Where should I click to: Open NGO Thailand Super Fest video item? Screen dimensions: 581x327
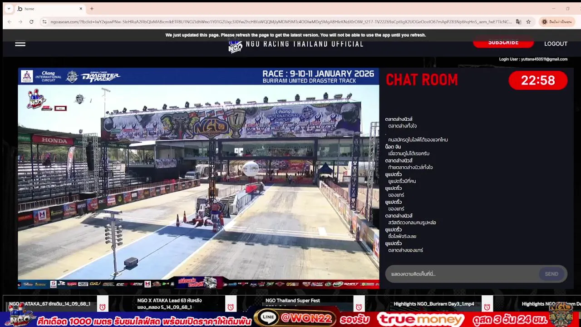click(293, 301)
